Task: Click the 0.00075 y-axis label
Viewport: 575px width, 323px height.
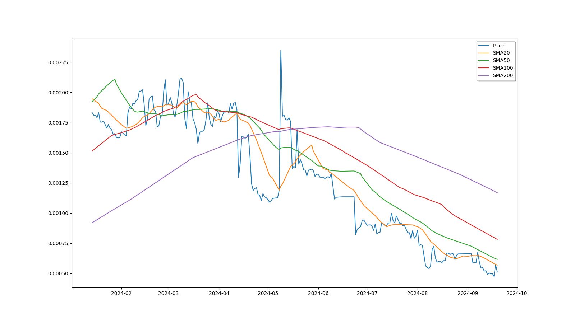Action: (58, 243)
